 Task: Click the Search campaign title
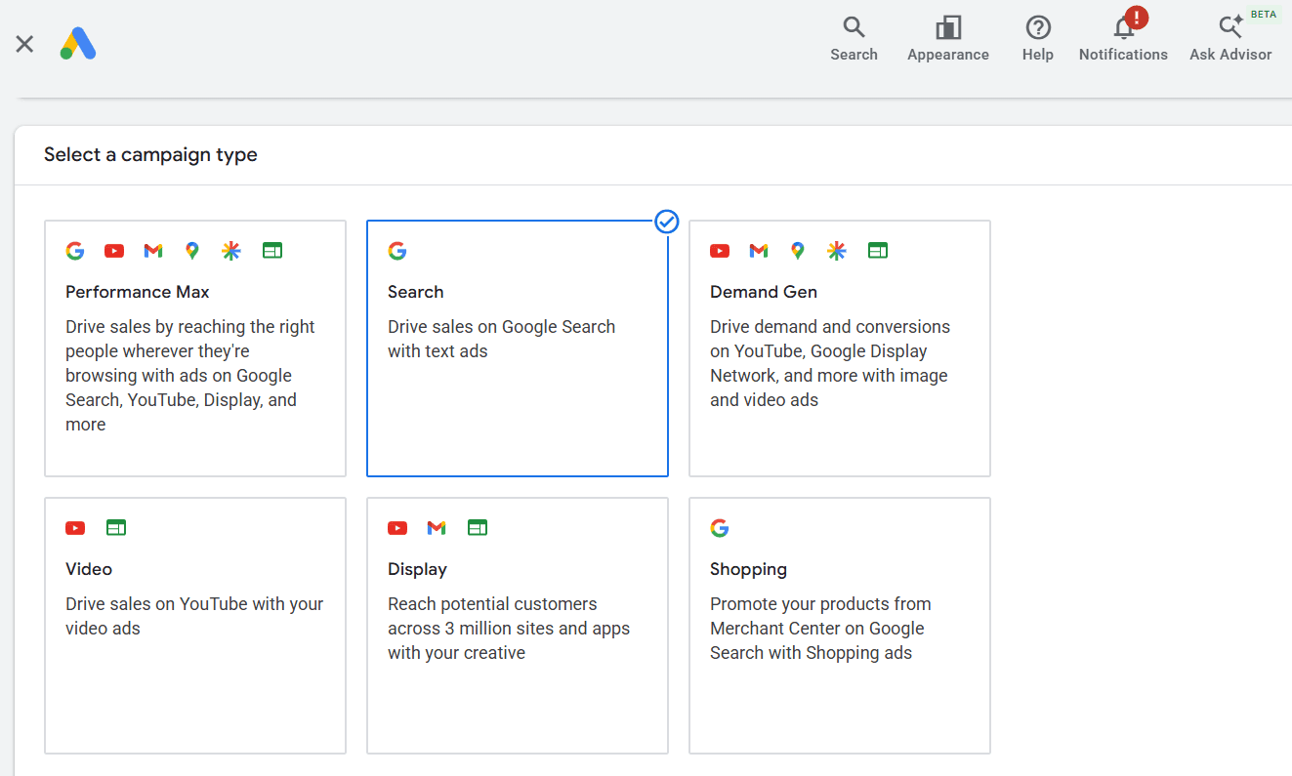click(415, 292)
